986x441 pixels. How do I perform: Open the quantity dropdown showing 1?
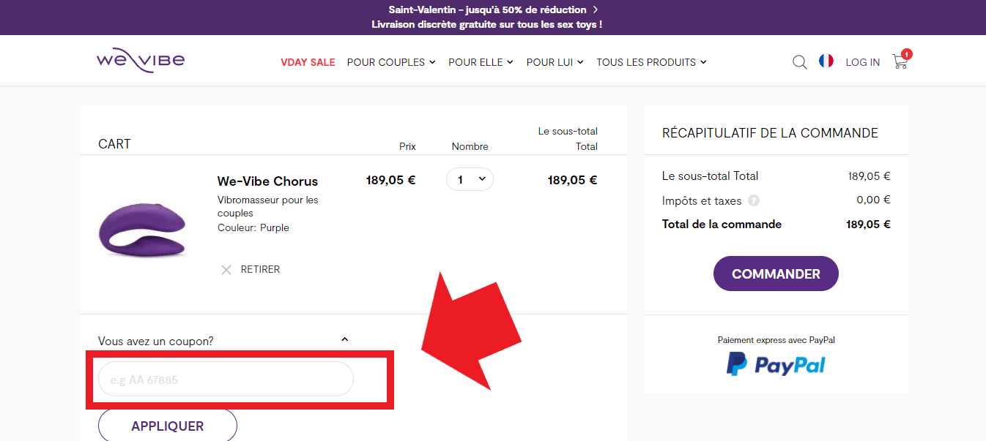(470, 179)
